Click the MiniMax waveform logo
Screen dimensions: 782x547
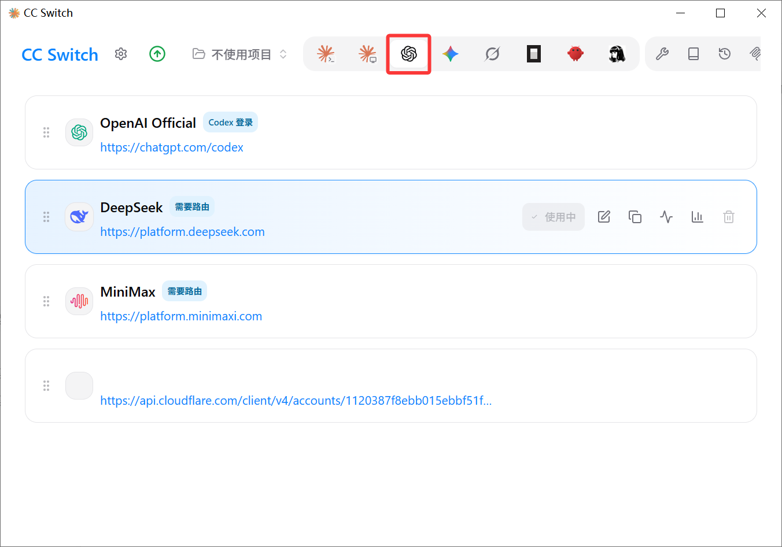[x=79, y=301]
